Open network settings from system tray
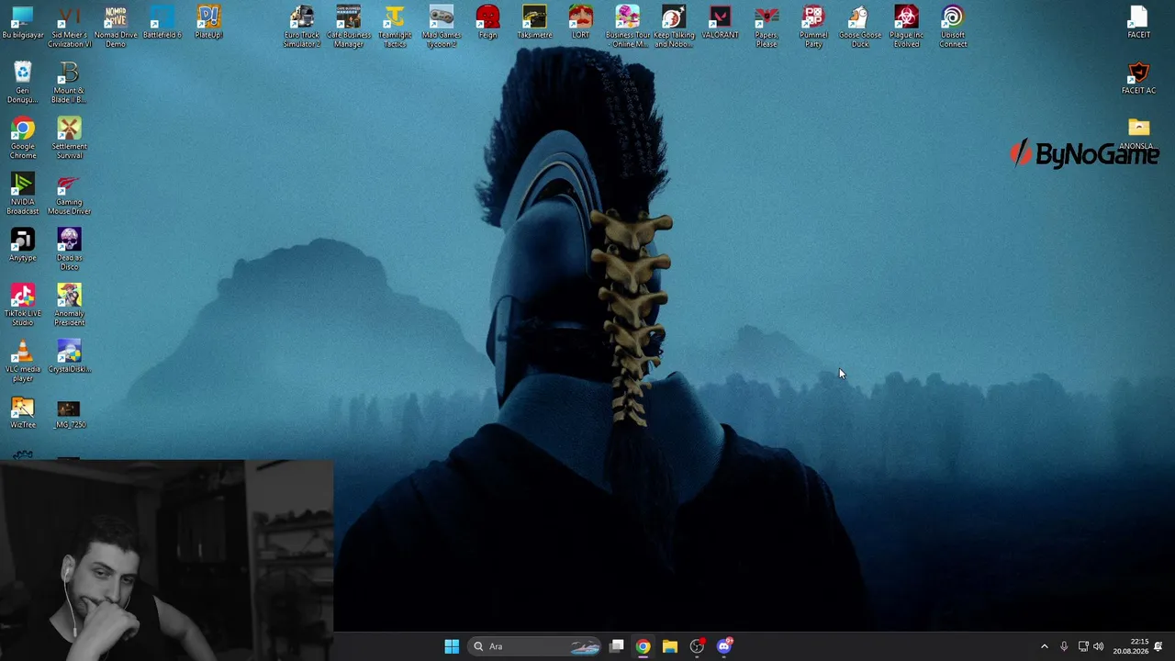Screen dimensions: 1175x661 click(1083, 646)
